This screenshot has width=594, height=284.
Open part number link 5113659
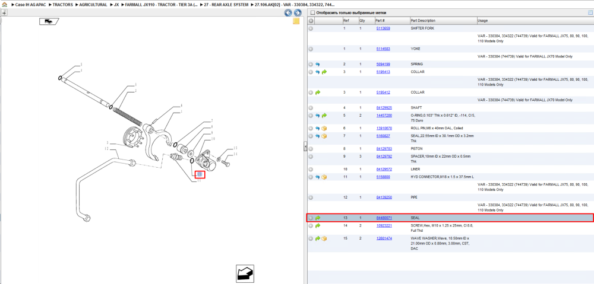[x=383, y=28]
